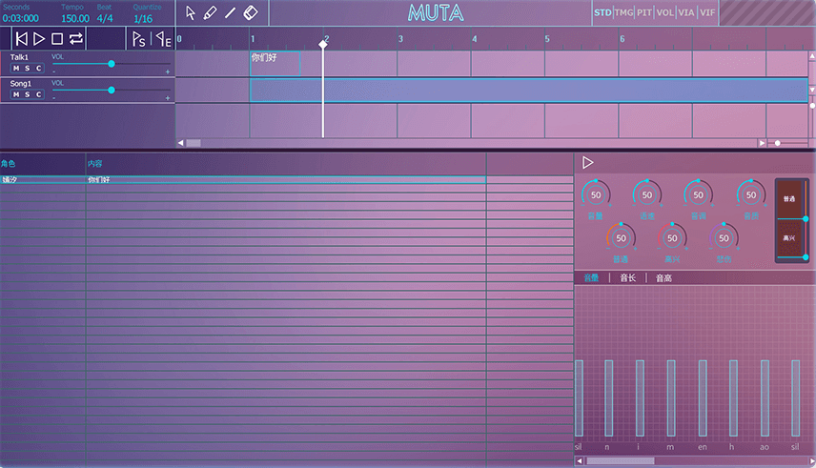Viewport: 816px width, 468px height.
Task: Select the 你们好 clip on Talk1 track
Action: pyautogui.click(x=275, y=64)
